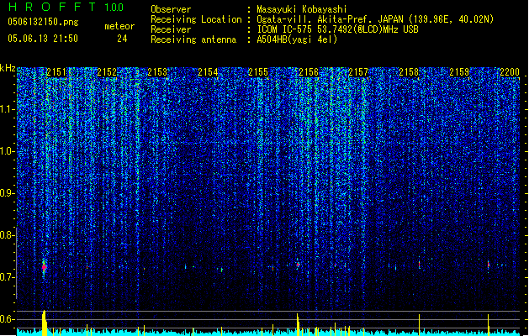Viewport: 529px width, 336px height.
Task: Click the 2200 time marker
Action: point(510,72)
